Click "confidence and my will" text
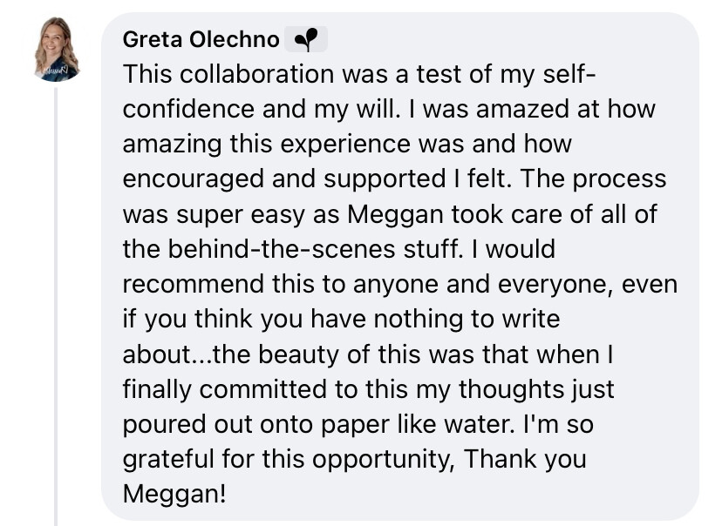 coord(261,110)
